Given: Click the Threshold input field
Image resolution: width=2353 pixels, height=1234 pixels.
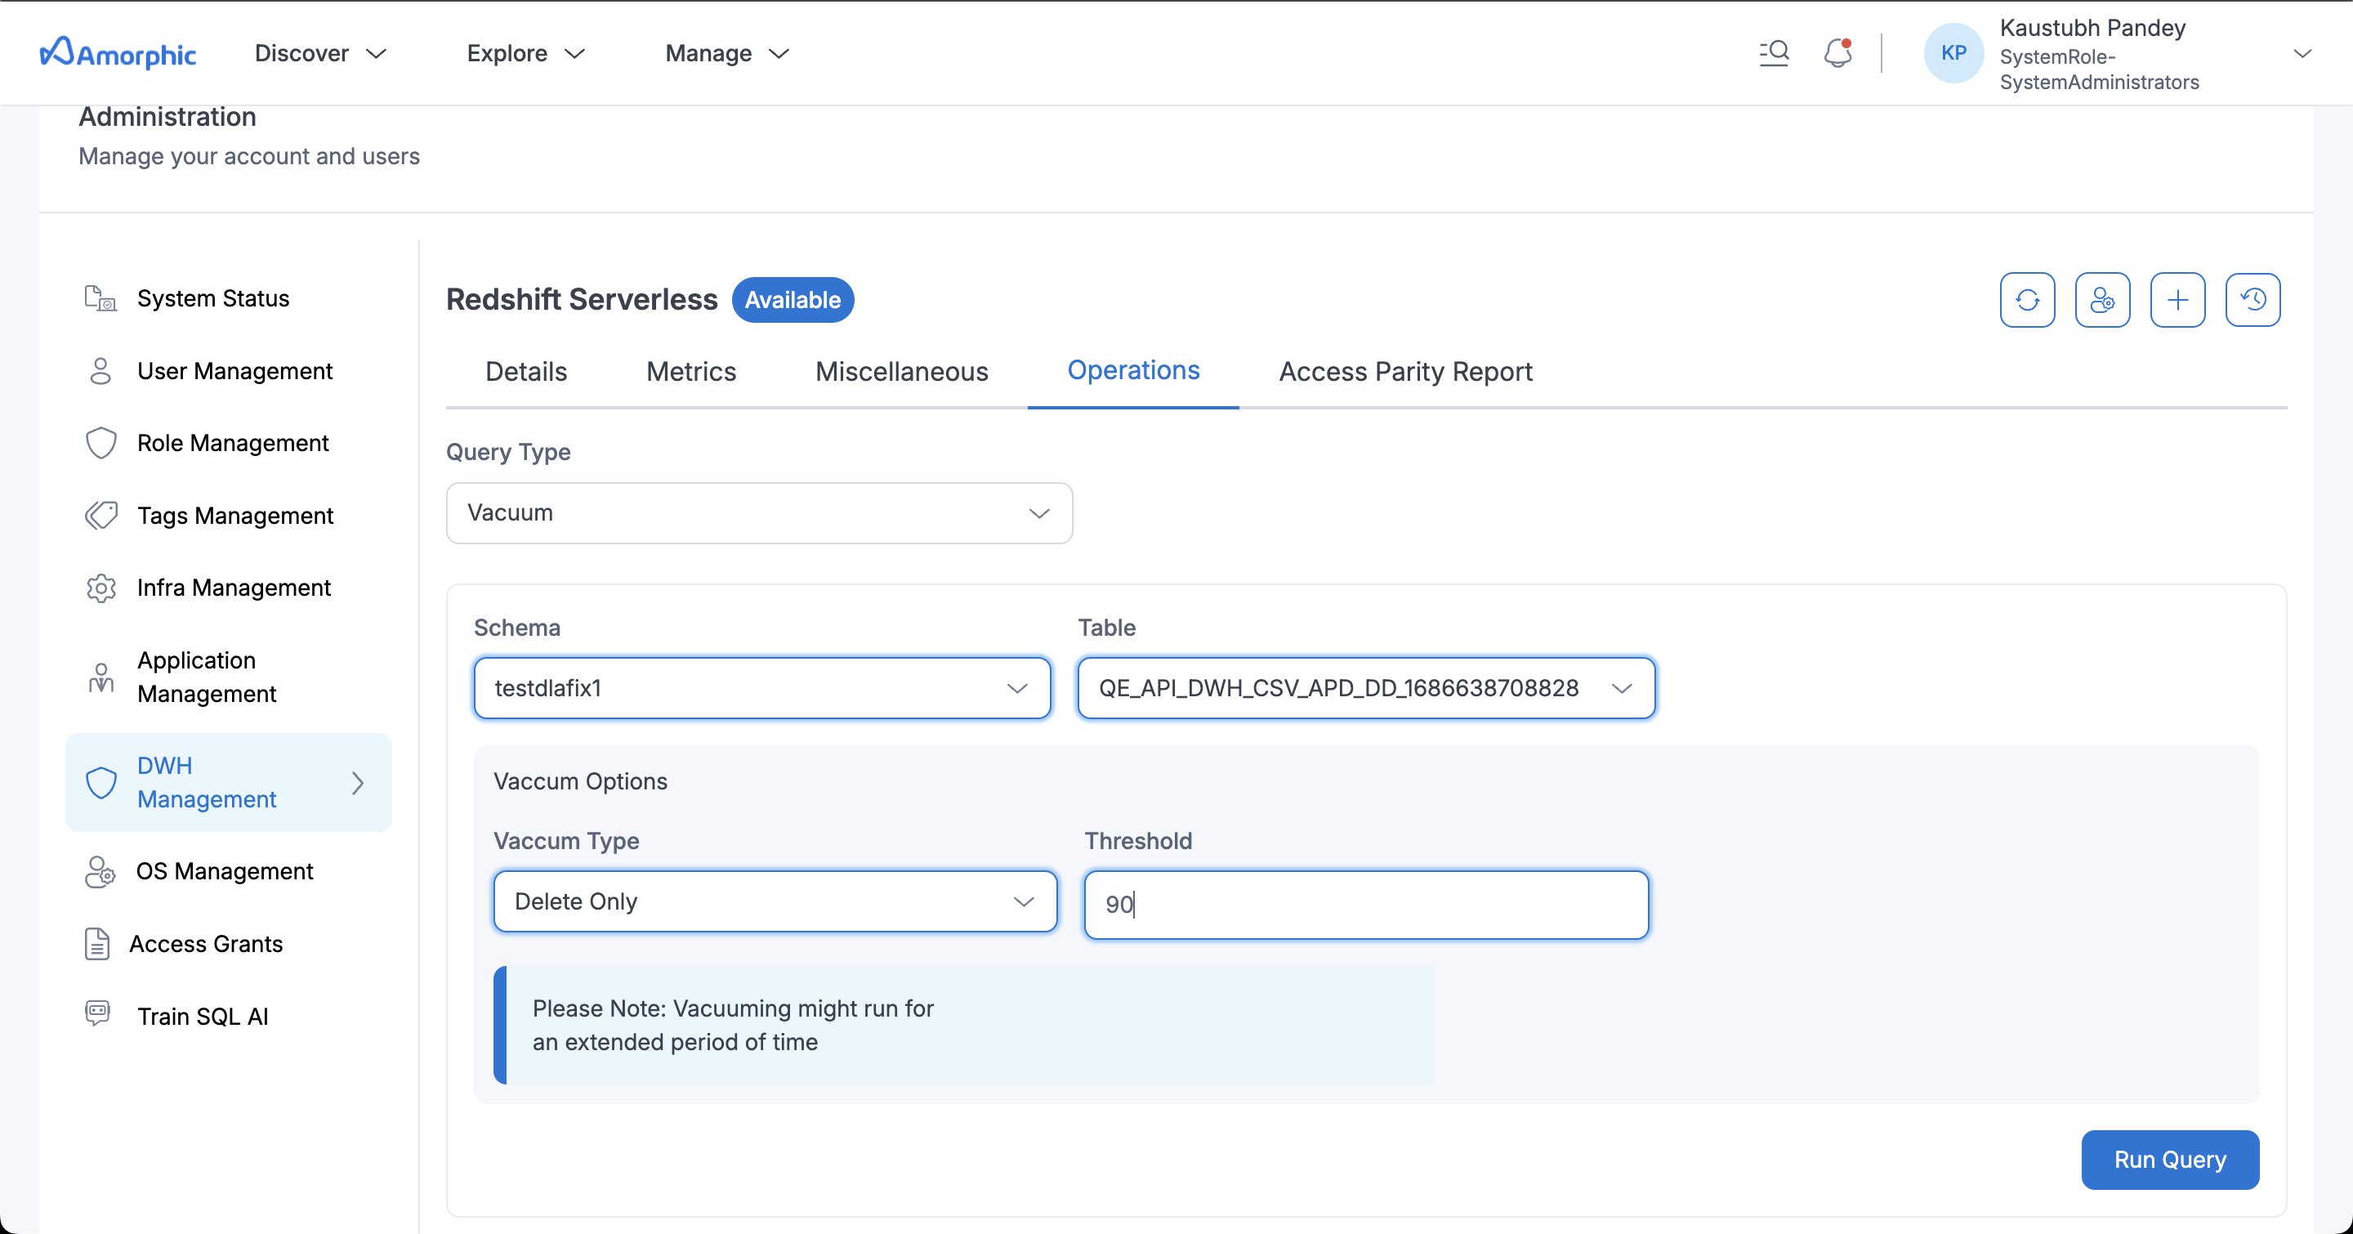Looking at the screenshot, I should 1365,905.
